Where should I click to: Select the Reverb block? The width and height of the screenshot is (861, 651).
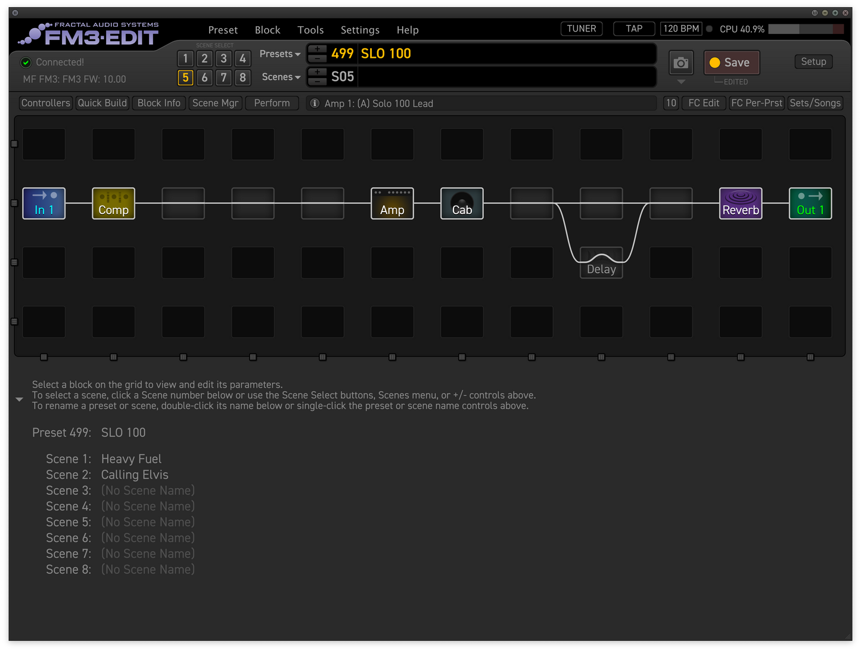tap(741, 203)
